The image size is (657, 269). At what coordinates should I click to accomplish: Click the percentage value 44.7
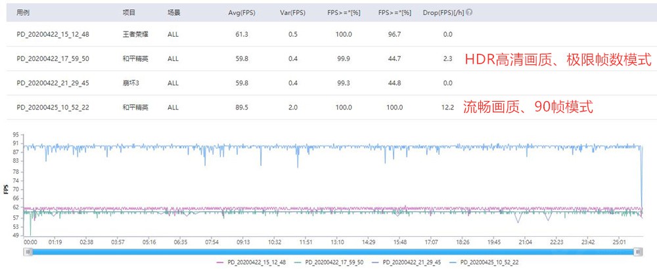(x=394, y=58)
